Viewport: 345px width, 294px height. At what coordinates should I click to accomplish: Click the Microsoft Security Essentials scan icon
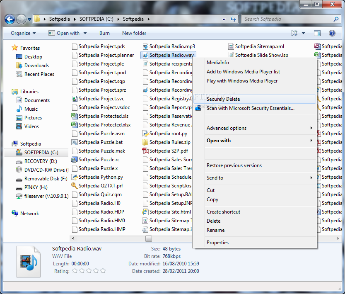198,108
